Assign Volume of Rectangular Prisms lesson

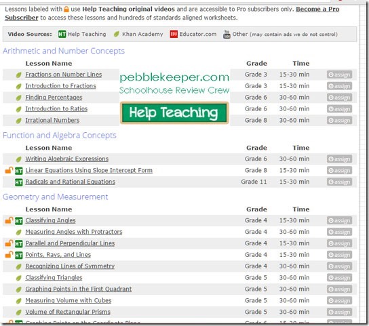[x=339, y=312]
